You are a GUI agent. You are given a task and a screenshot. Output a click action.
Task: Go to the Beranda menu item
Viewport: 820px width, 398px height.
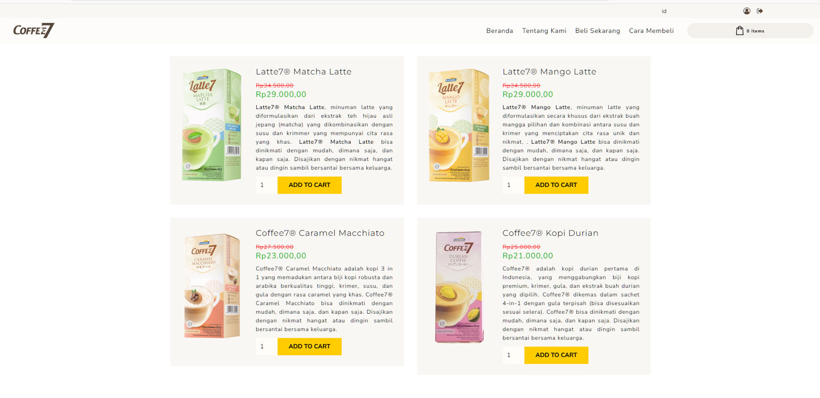click(499, 31)
